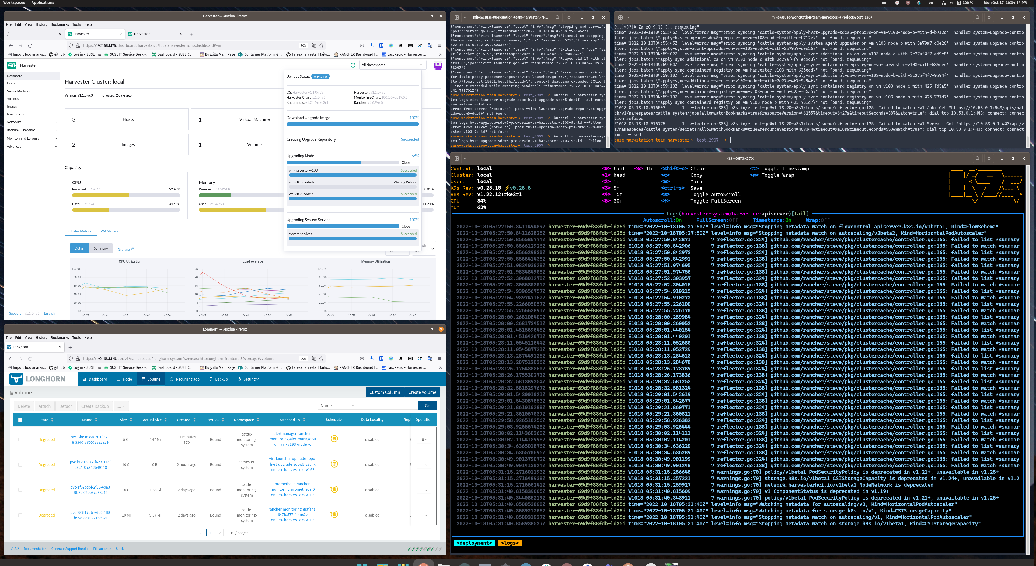Click the Create Volume button
1036x566 pixels.
422,392
